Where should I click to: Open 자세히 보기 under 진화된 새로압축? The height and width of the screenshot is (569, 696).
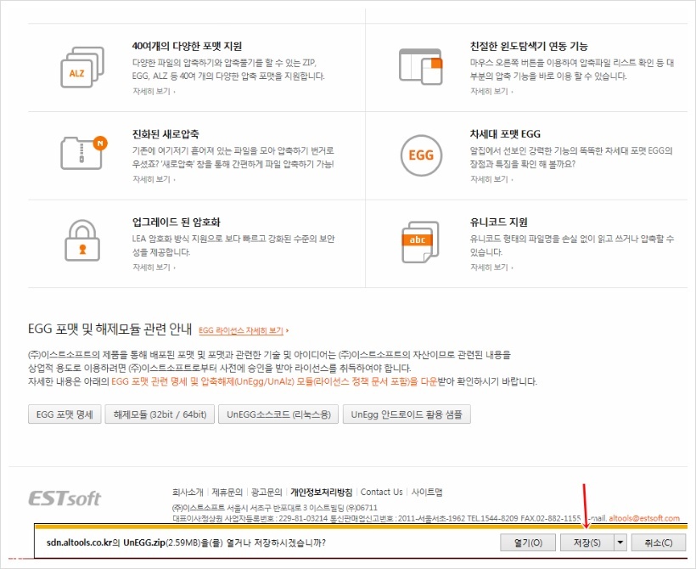click(x=154, y=179)
